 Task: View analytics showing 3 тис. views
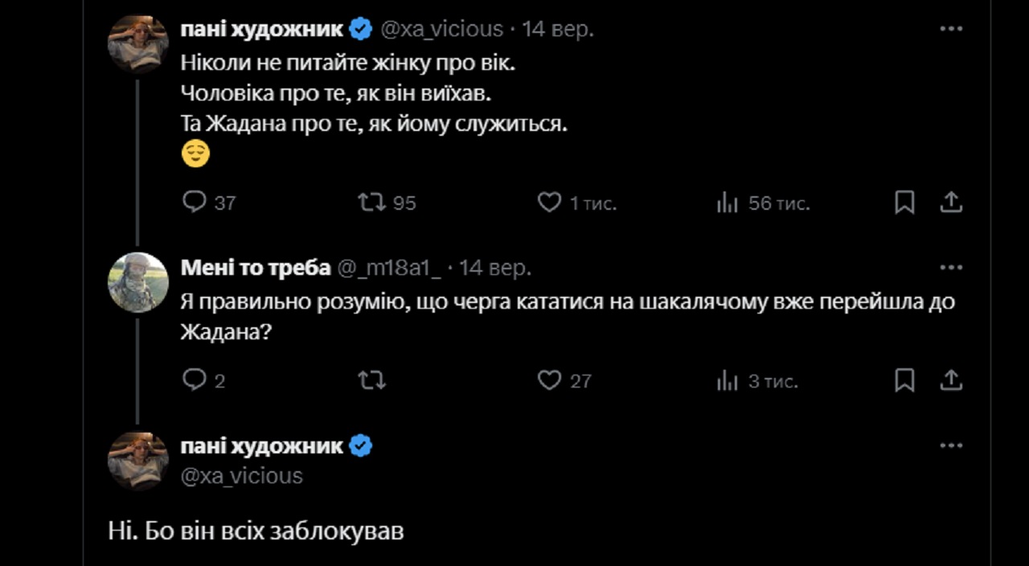click(x=727, y=380)
